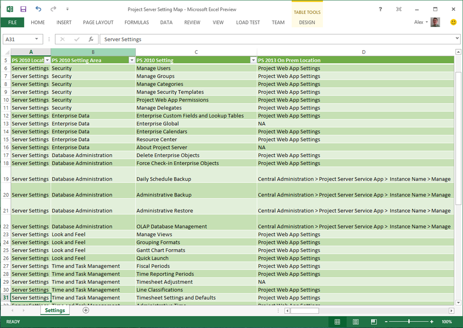
Task: Click the Force Check-in Enterprise Objects cell
Action: point(196,163)
